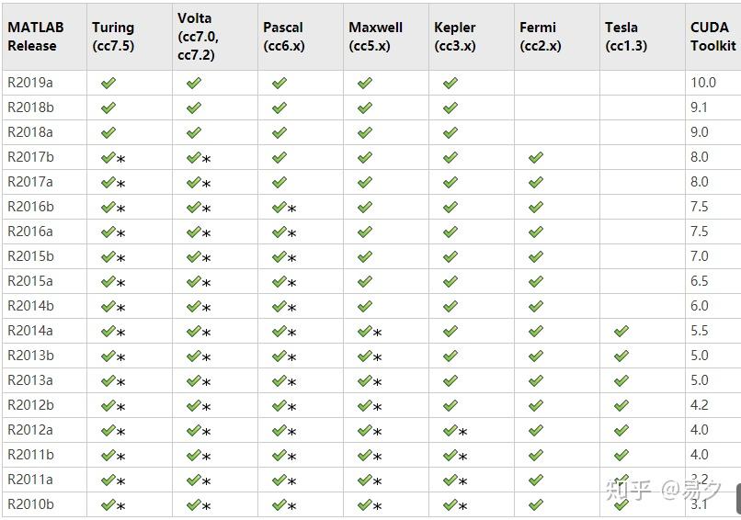Viewport: 741px width, 520px height.
Task: Click the 6.5 CUDA Toolkit value
Action: pyautogui.click(x=700, y=281)
